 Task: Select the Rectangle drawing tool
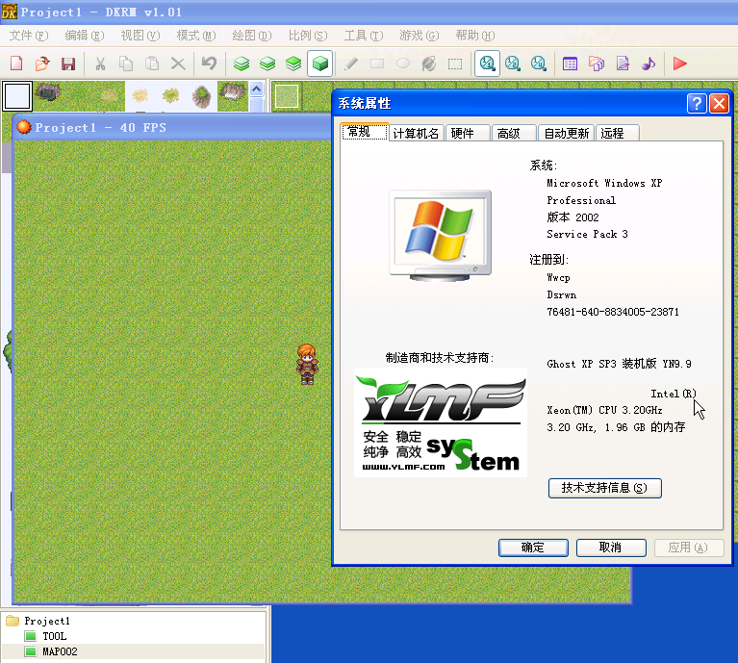[x=377, y=64]
